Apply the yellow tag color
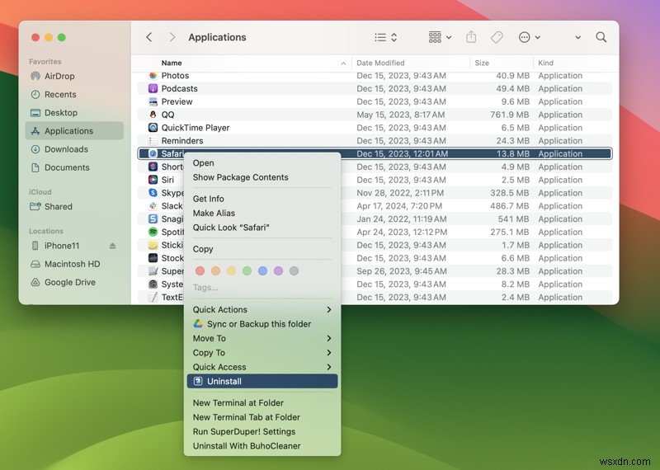660x470 pixels. pyautogui.click(x=232, y=271)
